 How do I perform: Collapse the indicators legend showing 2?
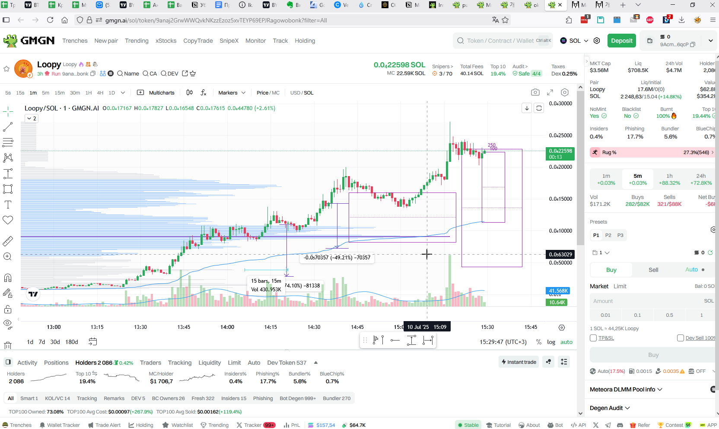point(31,118)
